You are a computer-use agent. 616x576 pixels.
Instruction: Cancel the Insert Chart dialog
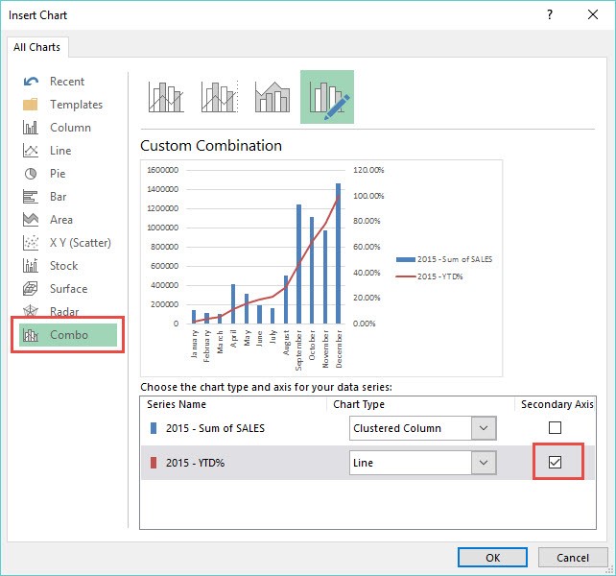point(573,558)
